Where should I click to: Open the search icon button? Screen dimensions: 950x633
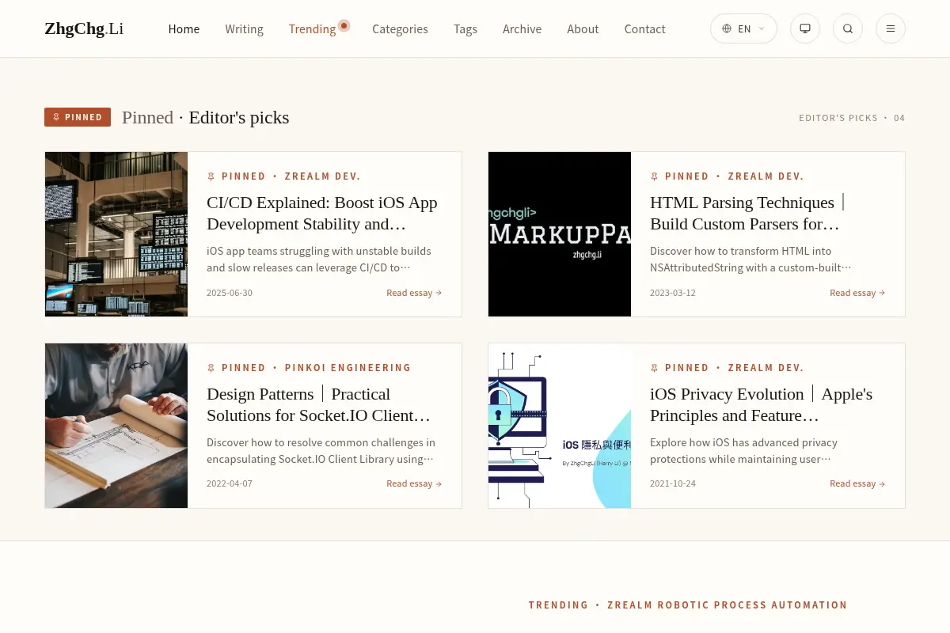848,28
